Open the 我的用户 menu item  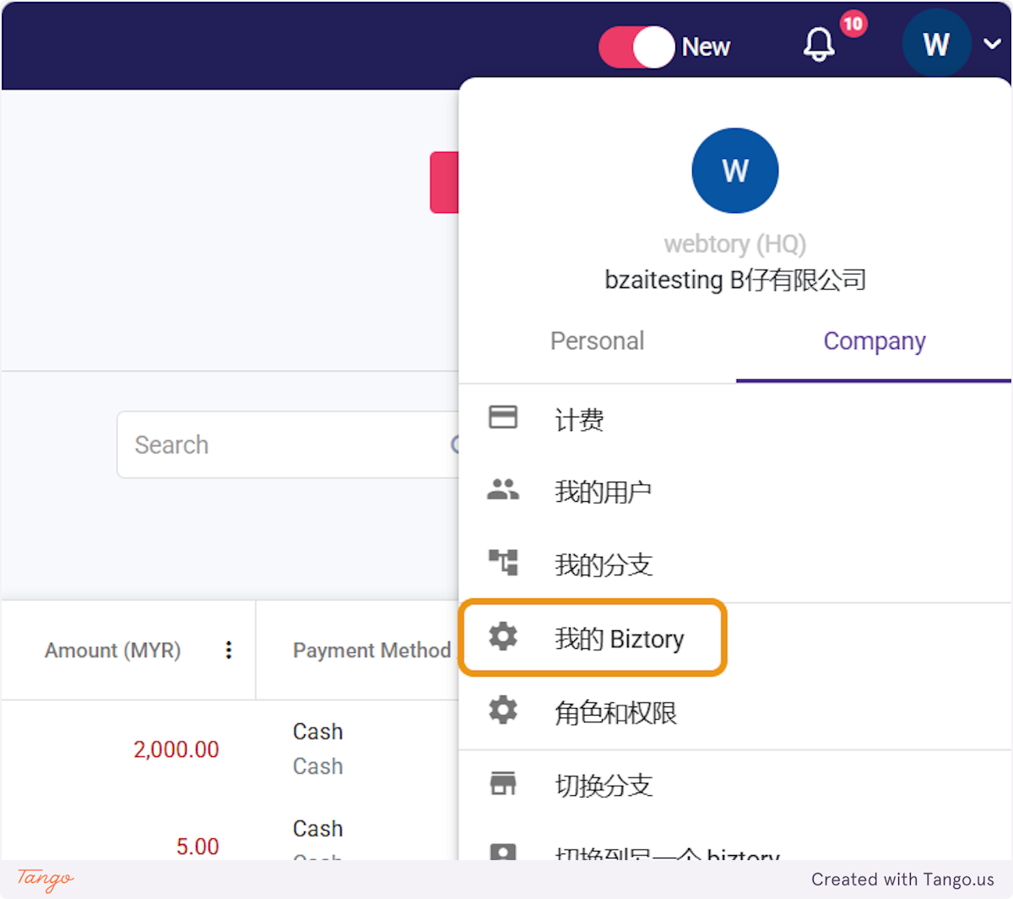click(735, 492)
